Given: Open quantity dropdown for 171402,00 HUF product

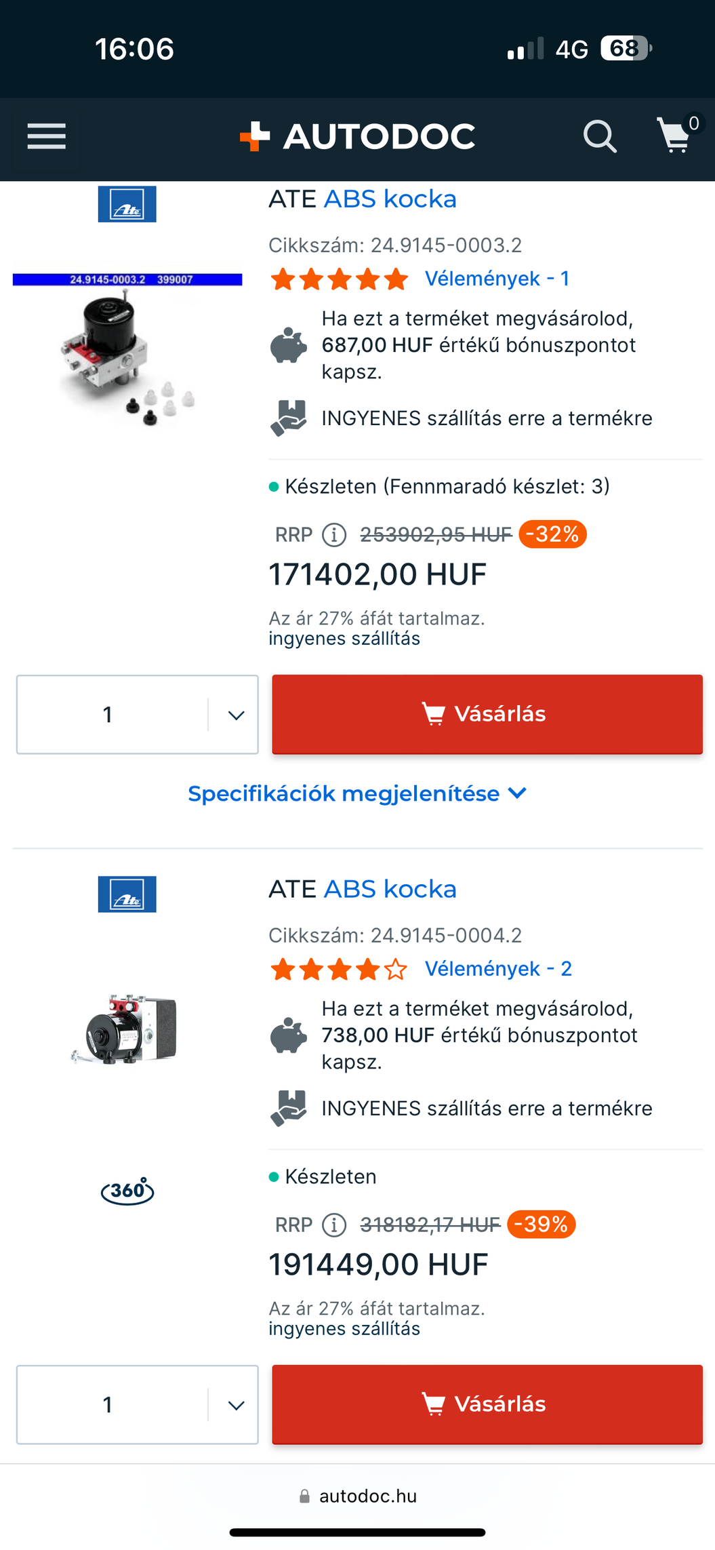Looking at the screenshot, I should [x=236, y=715].
